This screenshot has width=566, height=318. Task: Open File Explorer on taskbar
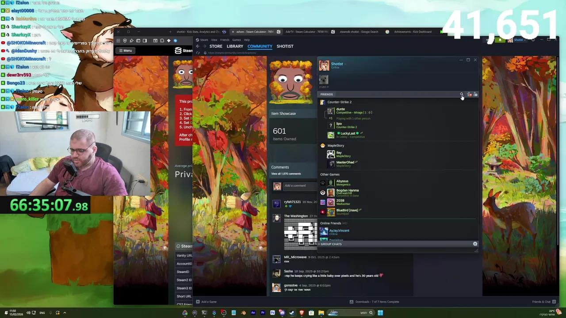point(321,313)
